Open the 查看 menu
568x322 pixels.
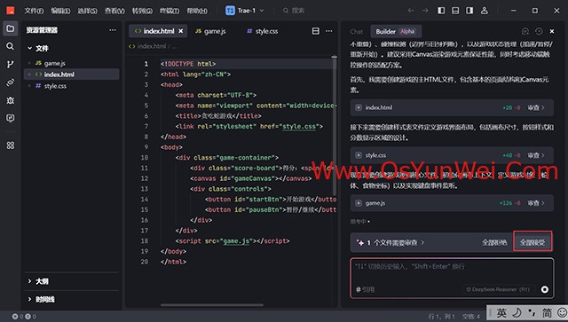pyautogui.click(x=114, y=11)
